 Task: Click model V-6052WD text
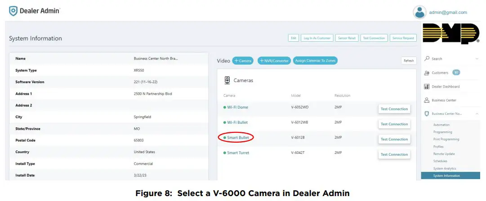click(300, 107)
